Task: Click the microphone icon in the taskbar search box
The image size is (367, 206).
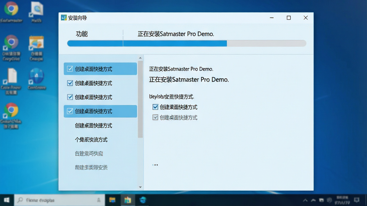Action: (x=99, y=200)
